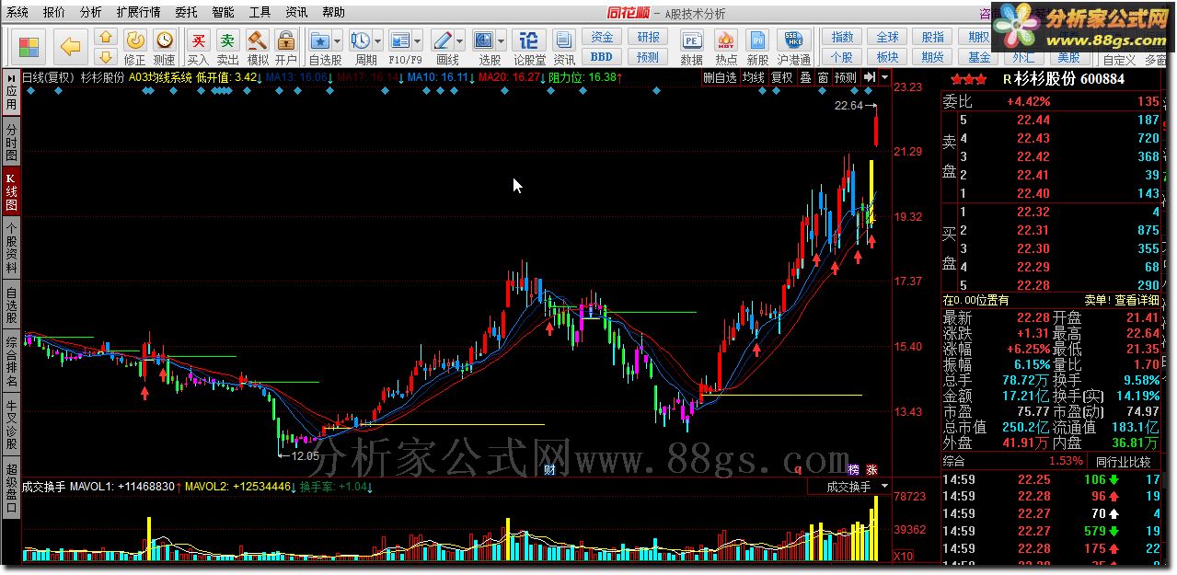Open the 系统 menu

pos(18,12)
